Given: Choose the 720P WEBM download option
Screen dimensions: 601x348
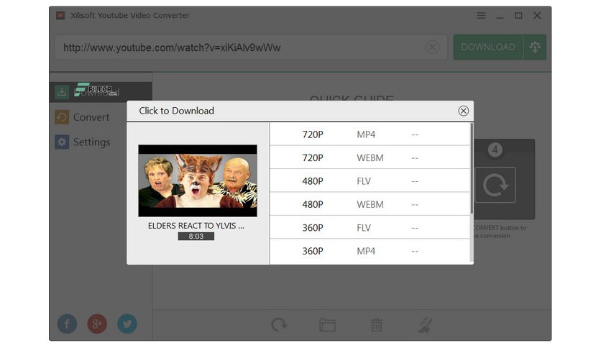Looking at the screenshot, I should click(370, 157).
